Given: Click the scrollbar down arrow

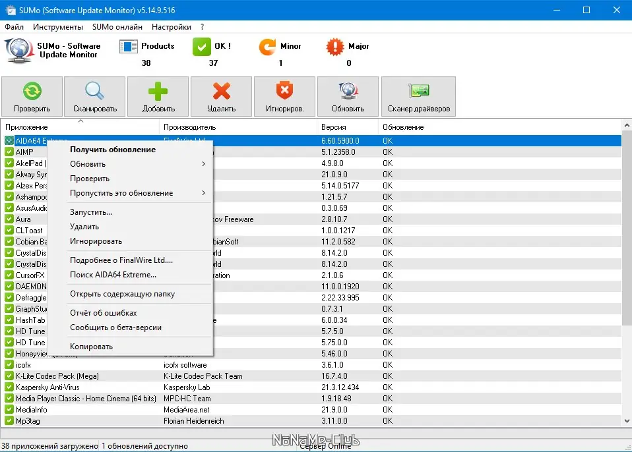Looking at the screenshot, I should point(627,421).
